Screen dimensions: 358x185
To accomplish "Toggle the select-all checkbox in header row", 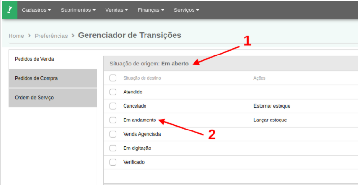I will (113, 78).
